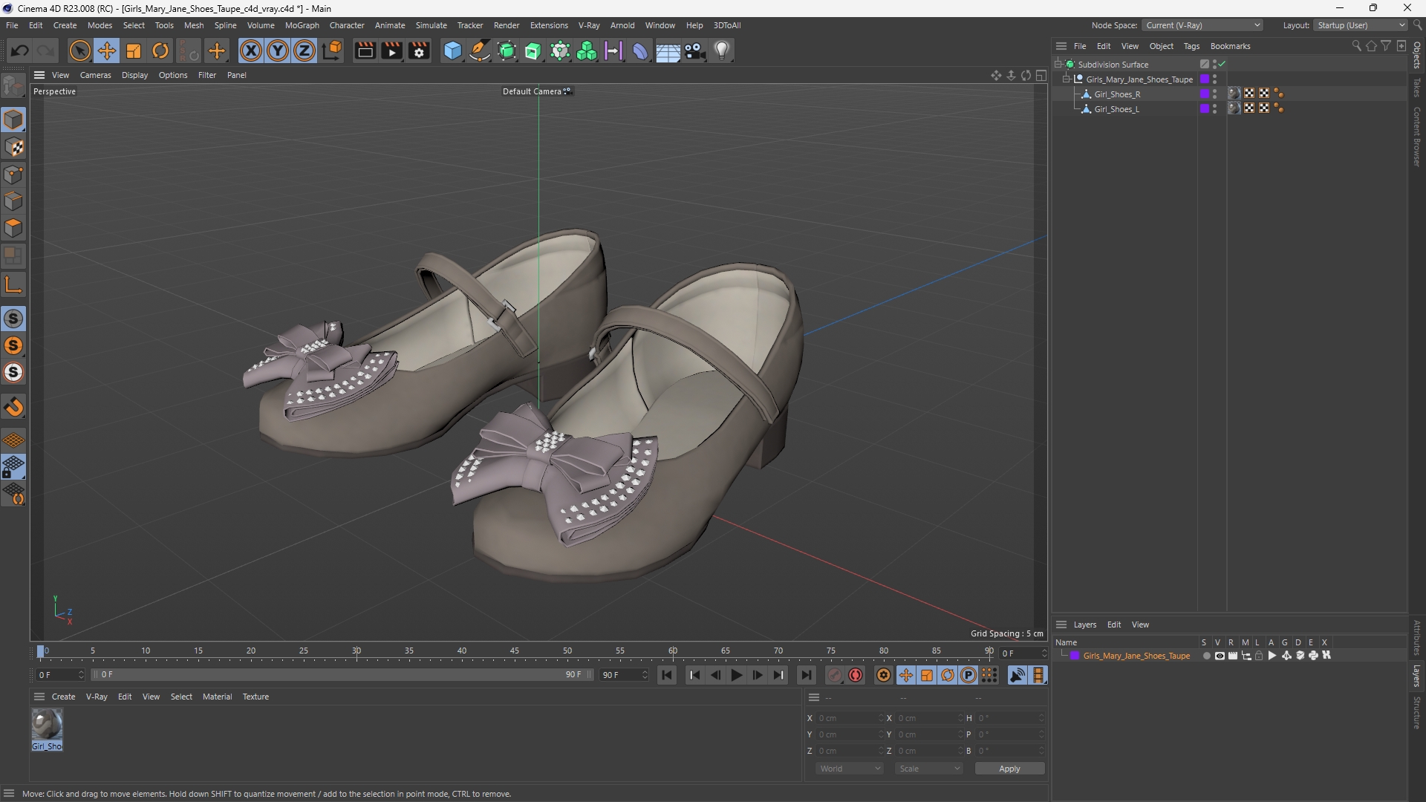Image resolution: width=1426 pixels, height=802 pixels.
Task: Add a Volume Builder object
Action: click(x=587, y=50)
